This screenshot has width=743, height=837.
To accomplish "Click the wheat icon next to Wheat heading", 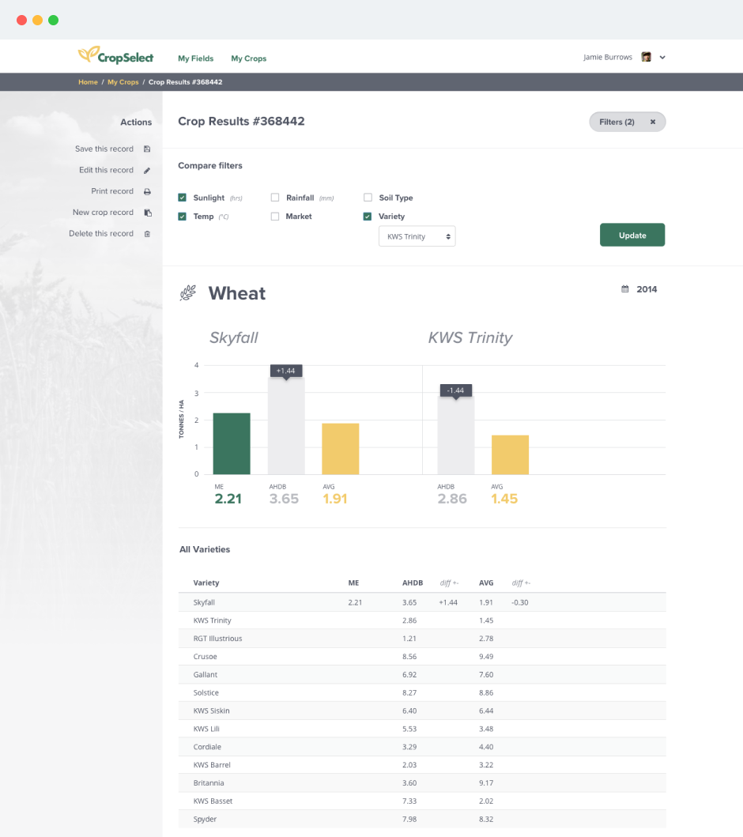I will 188,293.
